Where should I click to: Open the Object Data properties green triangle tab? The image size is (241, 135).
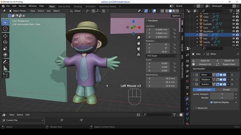[x=188, y=119]
